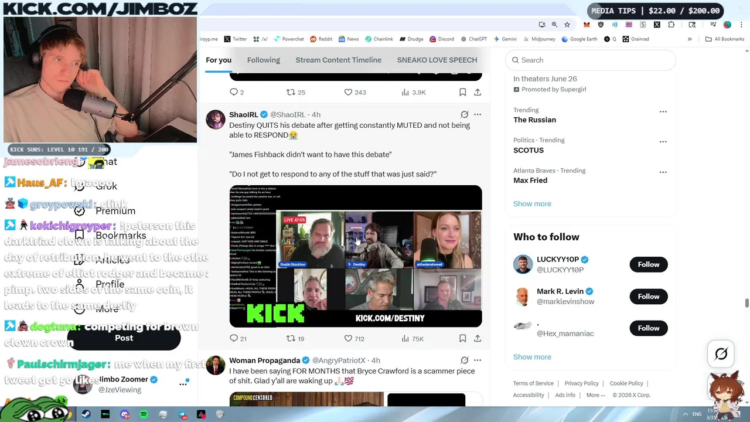Open the Discord bookmark
Image resolution: width=750 pixels, height=422 pixels.
tap(442, 39)
